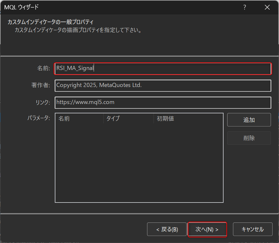Click the カスタムインディケータの一般プロパティ heading
Screen dimensions: 279x243
tap(51, 22)
